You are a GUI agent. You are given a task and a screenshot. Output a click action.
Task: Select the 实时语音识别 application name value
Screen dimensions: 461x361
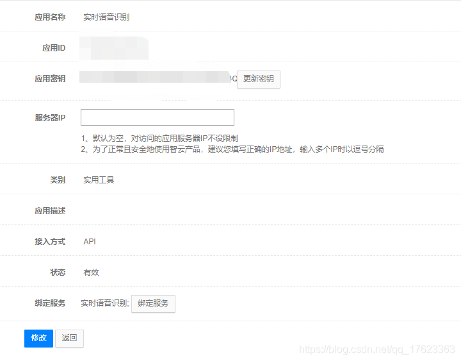click(106, 17)
